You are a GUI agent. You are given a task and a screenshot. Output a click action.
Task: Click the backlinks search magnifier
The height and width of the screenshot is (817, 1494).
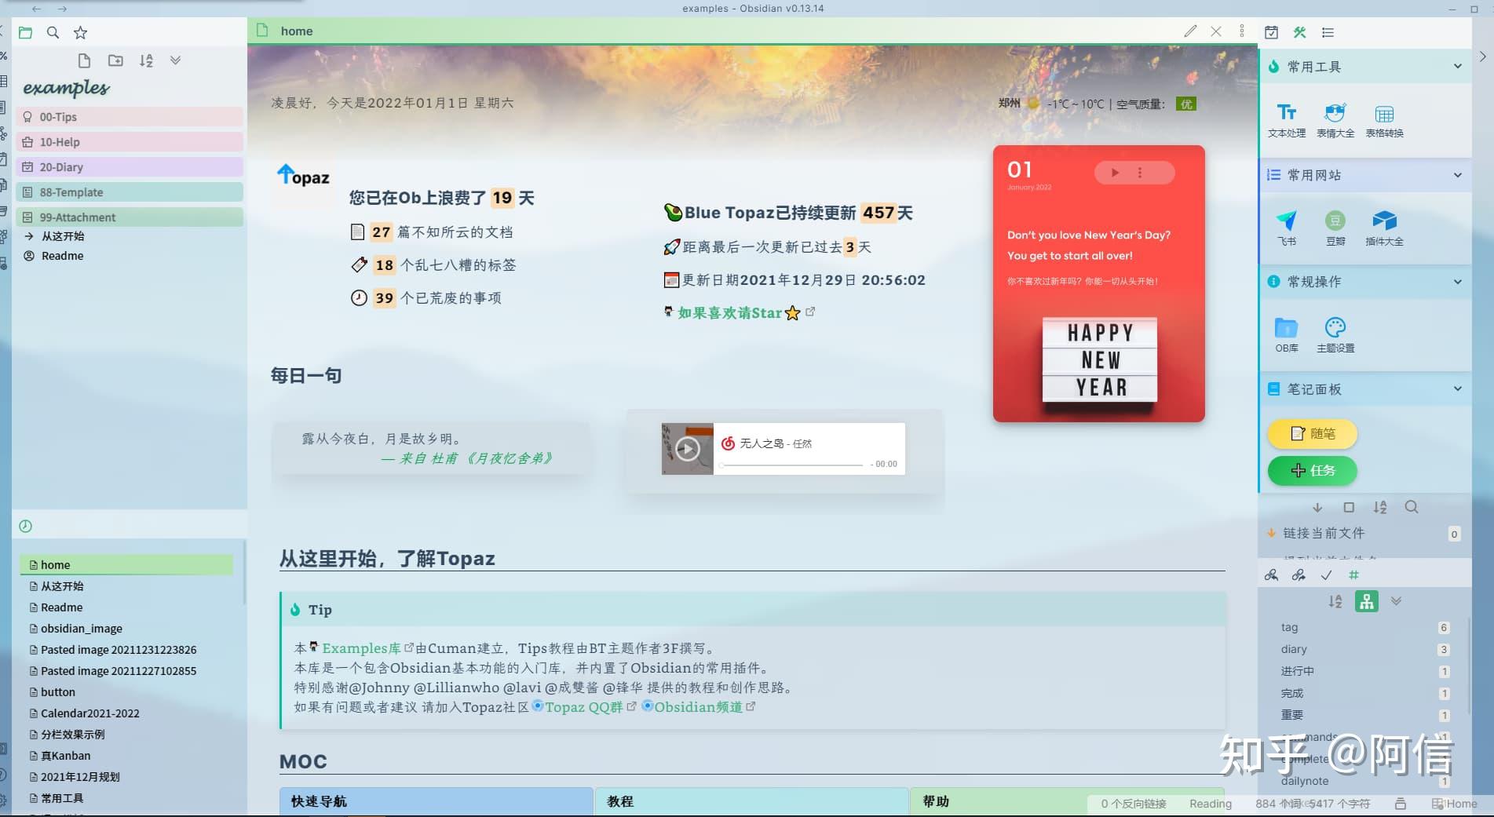(x=1412, y=507)
